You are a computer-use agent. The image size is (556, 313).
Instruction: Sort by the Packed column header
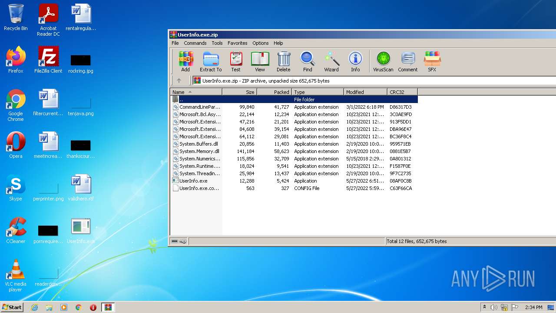(275, 92)
